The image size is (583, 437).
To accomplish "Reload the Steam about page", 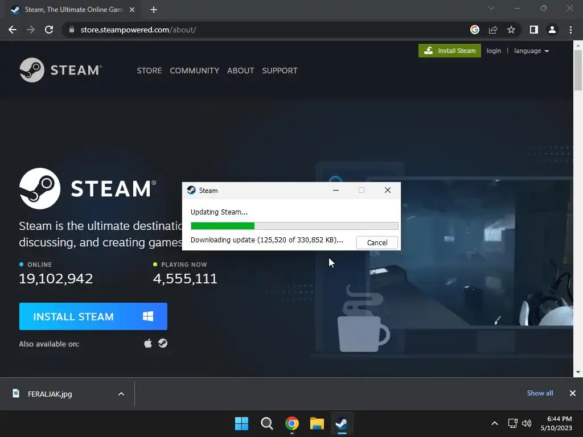I will 49,30.
